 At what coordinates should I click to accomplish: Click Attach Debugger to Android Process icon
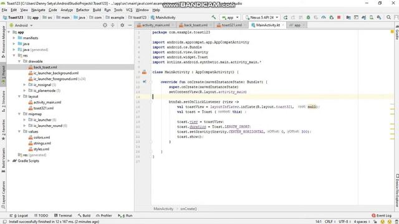click(331, 17)
